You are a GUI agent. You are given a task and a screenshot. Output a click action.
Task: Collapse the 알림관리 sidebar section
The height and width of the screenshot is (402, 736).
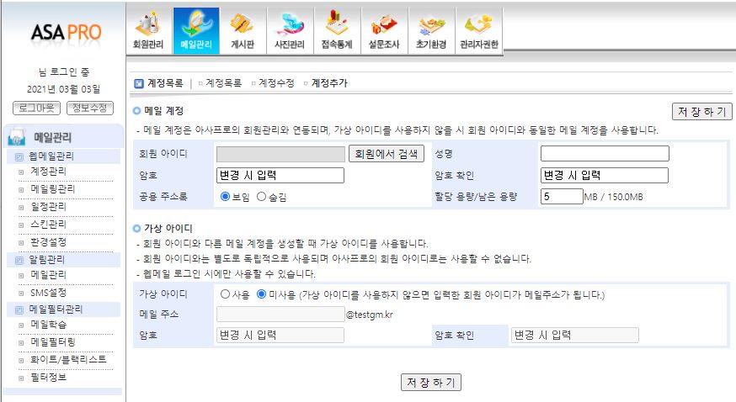coord(19,260)
